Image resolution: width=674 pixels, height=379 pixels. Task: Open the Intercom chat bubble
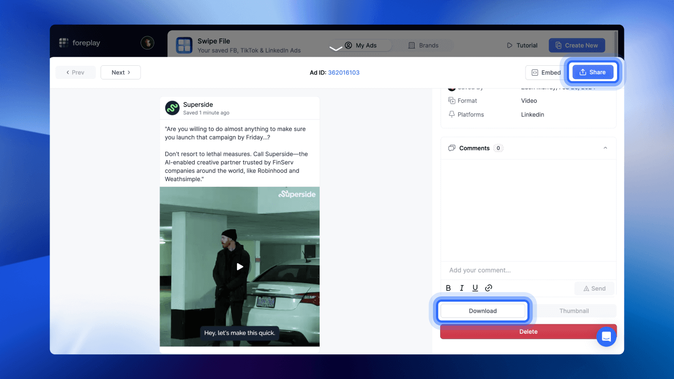coord(606,336)
